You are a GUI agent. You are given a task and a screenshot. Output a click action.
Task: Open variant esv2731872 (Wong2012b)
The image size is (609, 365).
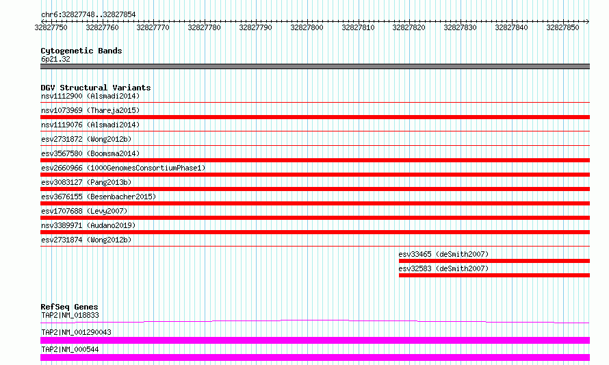86,139
